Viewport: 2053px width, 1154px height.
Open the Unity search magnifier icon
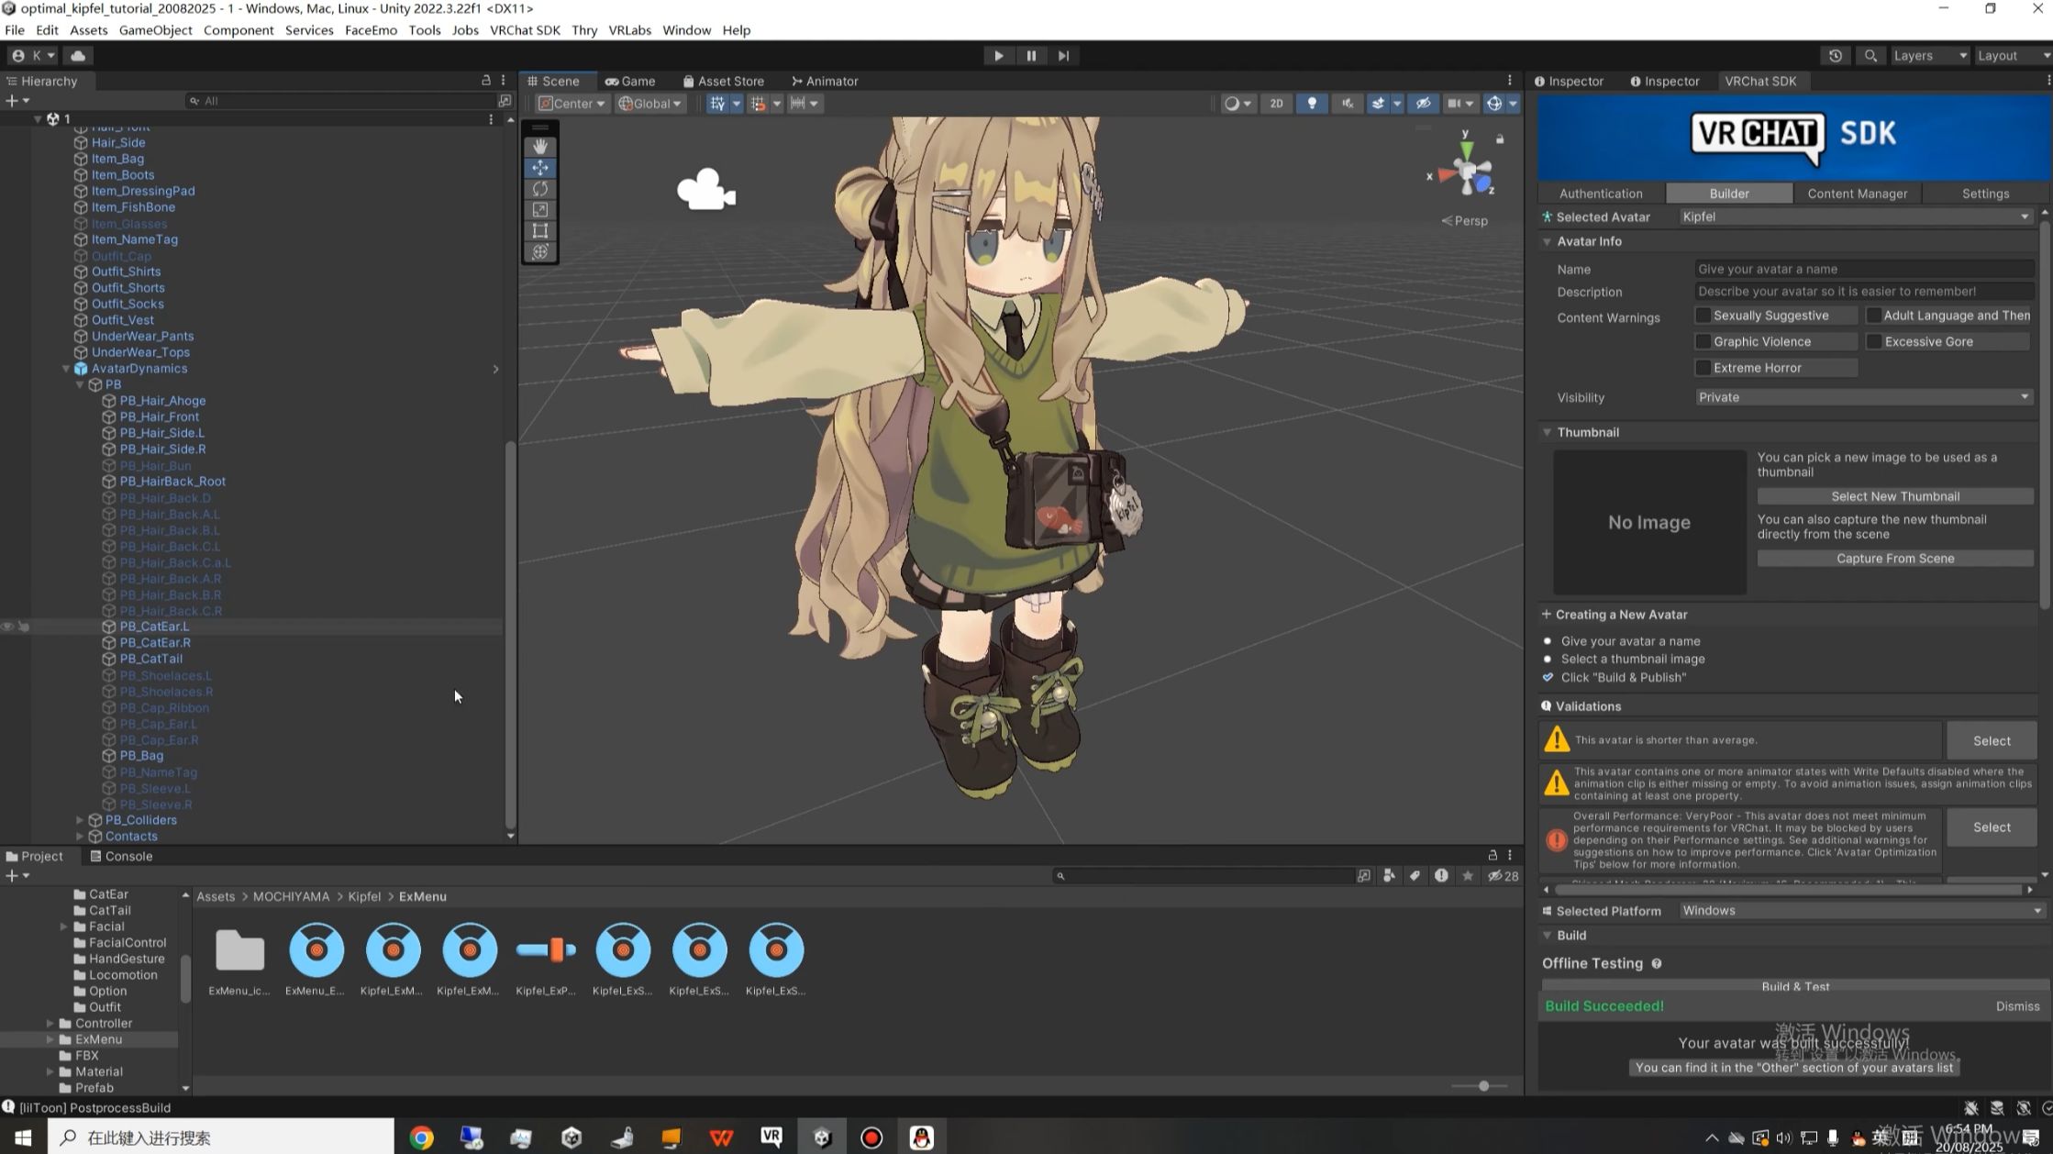coord(1870,56)
